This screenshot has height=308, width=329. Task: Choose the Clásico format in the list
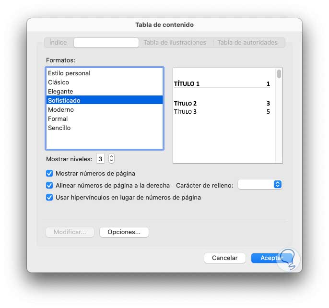[x=59, y=83]
